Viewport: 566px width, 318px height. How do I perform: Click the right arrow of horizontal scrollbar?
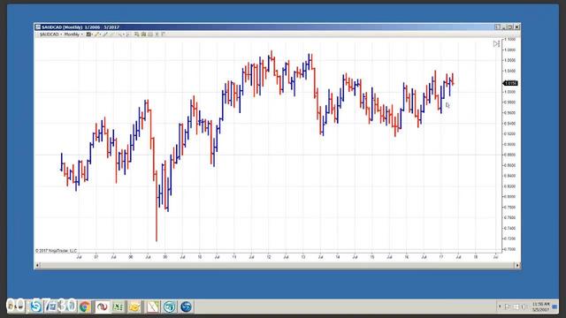coord(517,265)
